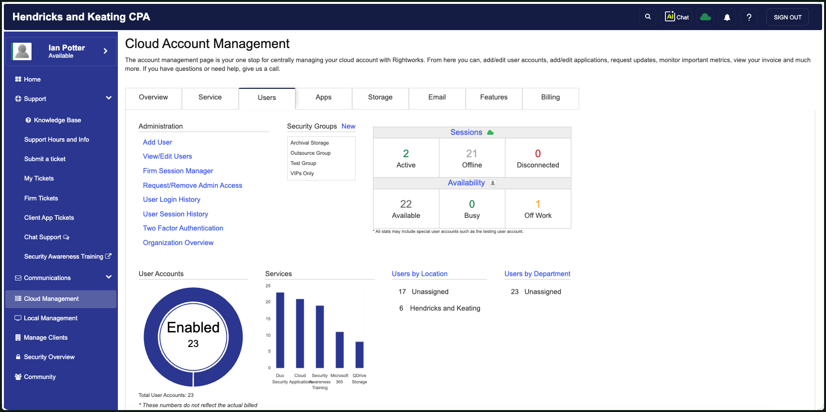Create a New security group
The width and height of the screenshot is (826, 412).
tap(348, 126)
